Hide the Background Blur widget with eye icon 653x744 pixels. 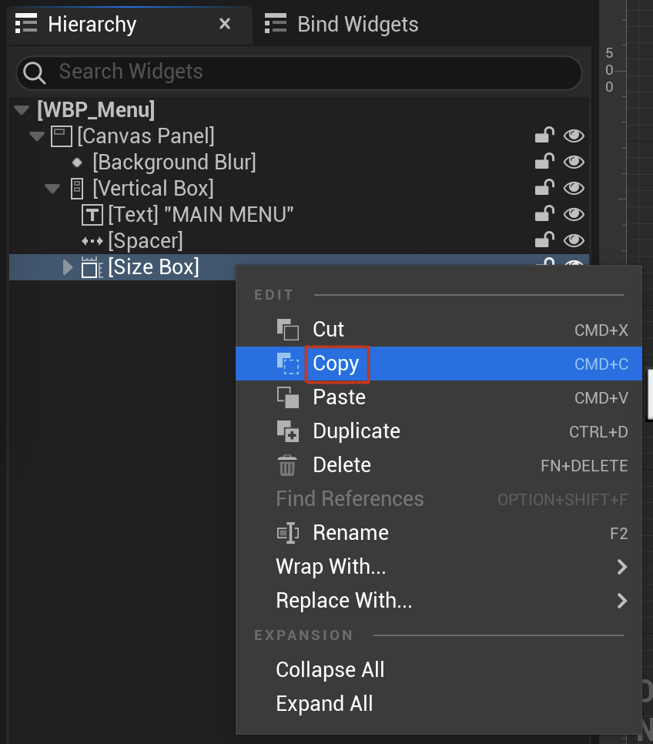click(574, 163)
